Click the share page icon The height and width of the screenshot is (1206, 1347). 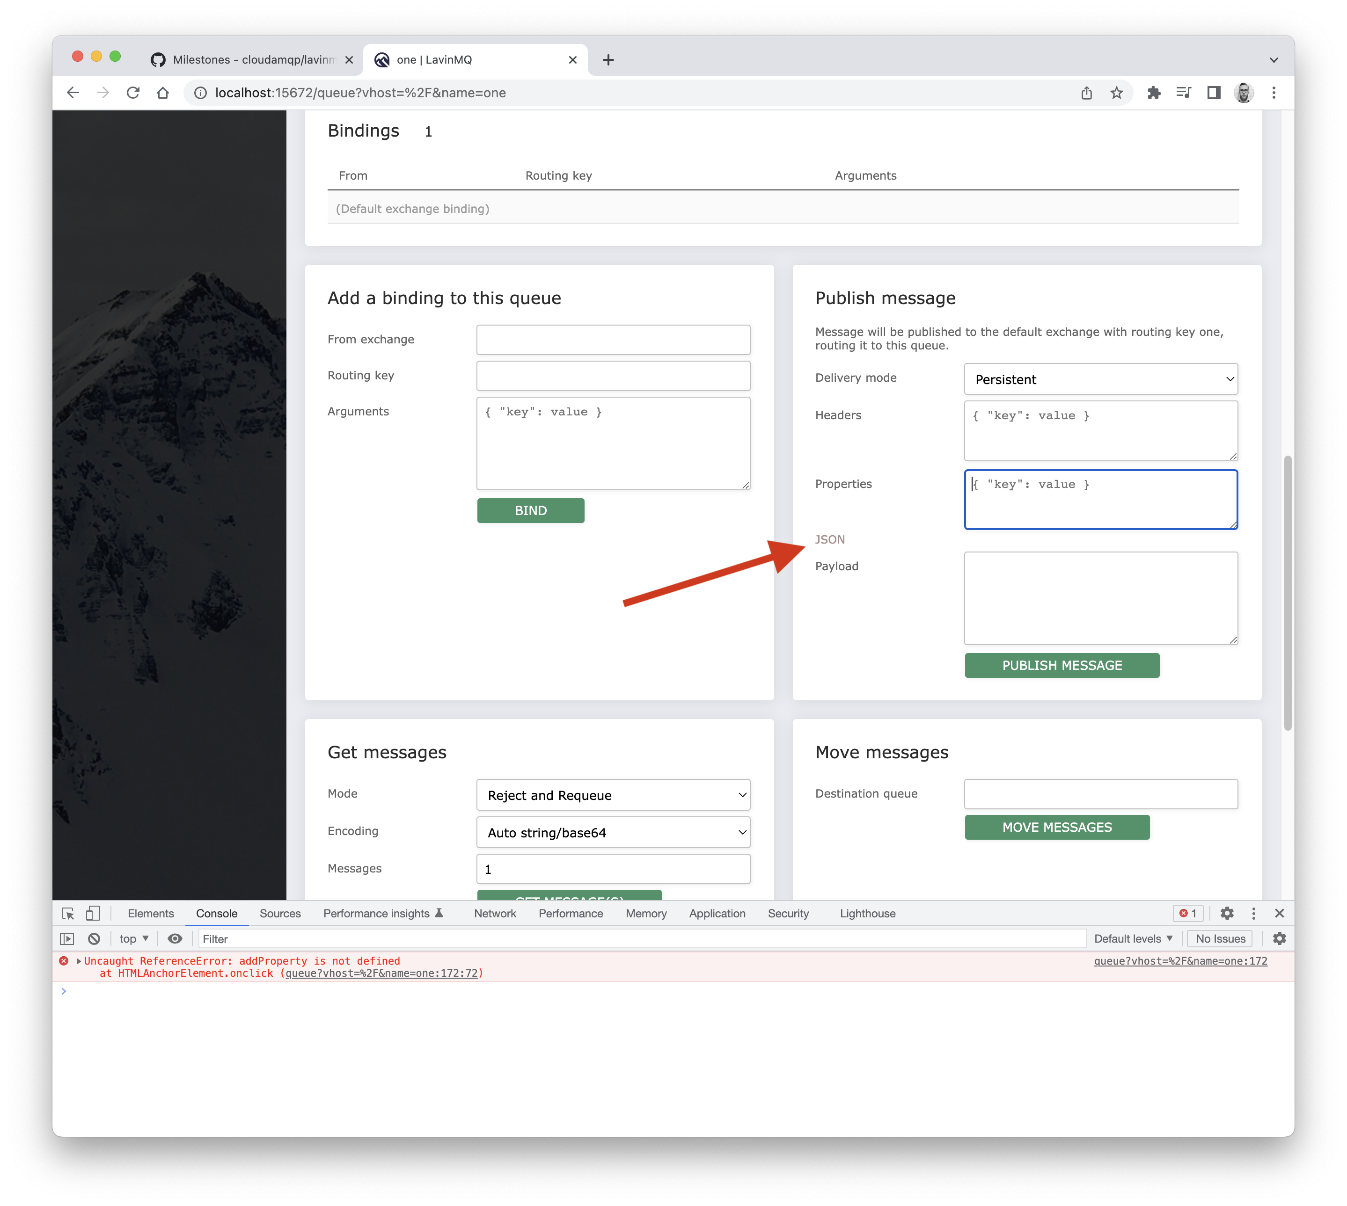[1086, 93]
